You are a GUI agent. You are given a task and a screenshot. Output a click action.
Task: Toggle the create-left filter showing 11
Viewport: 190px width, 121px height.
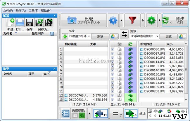point(101,114)
